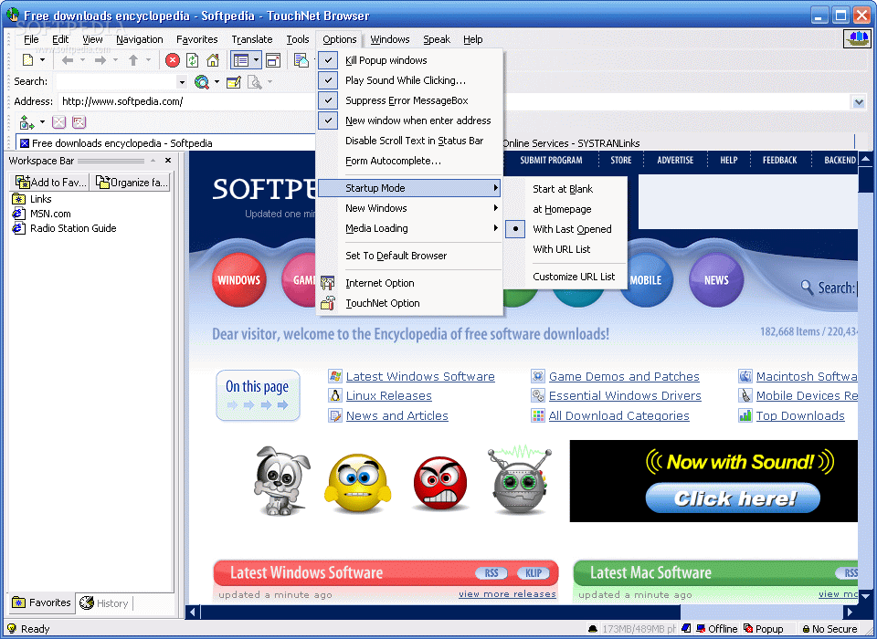
Task: Click the red Stop loading icon
Action: click(173, 60)
